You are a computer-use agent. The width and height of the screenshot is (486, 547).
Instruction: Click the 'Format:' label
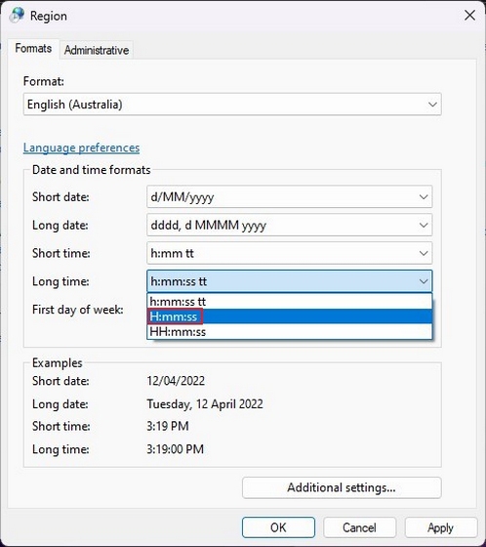pos(44,81)
